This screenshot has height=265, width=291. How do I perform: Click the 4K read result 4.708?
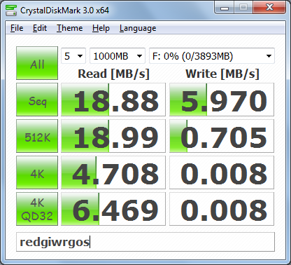tap(113, 172)
